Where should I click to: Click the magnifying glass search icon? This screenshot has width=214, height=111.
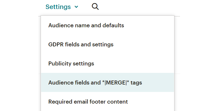pyautogui.click(x=95, y=7)
